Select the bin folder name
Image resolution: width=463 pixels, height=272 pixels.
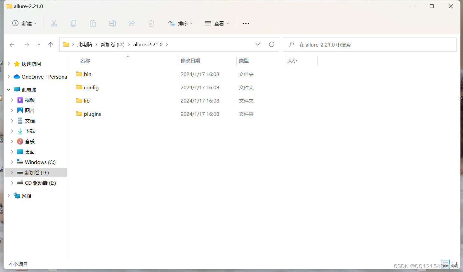[87, 74]
